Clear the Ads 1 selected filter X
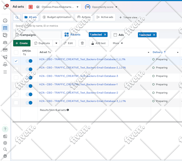Image resolution: width=182 pixels, height=161 pixels. [154, 35]
